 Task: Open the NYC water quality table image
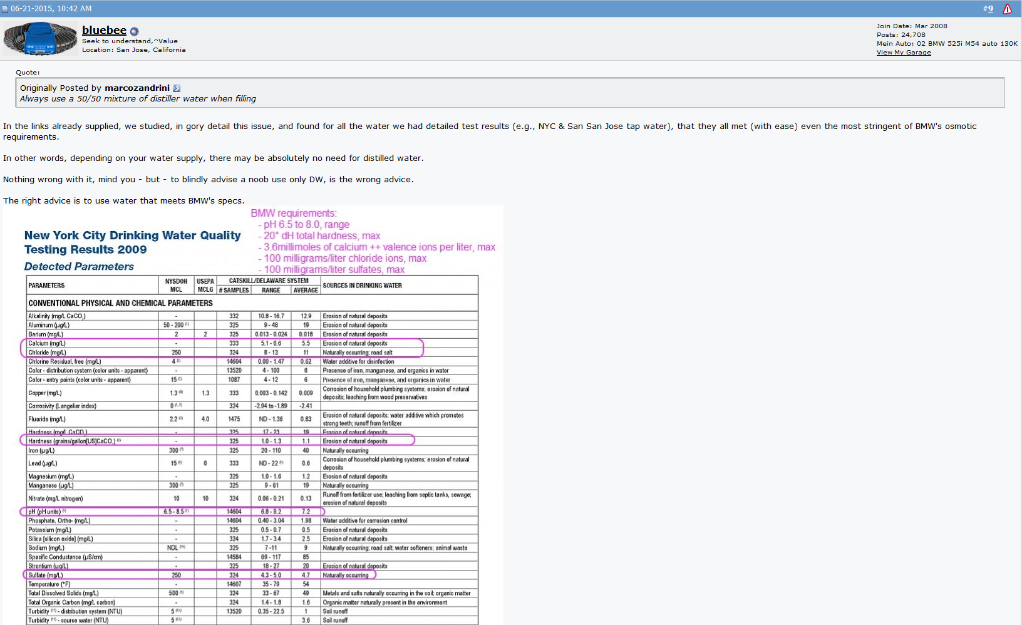coord(253,415)
